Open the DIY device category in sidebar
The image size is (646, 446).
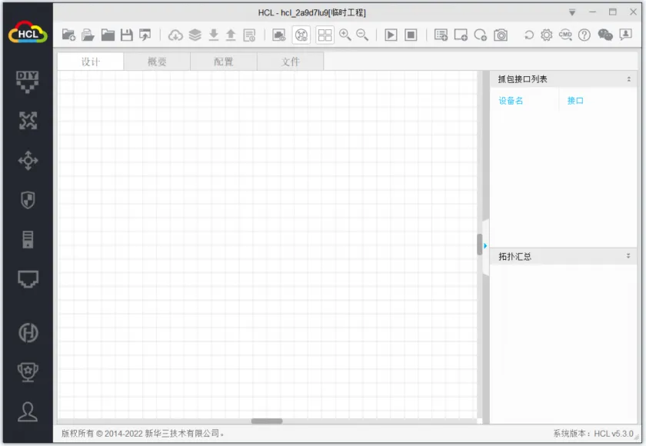click(28, 82)
